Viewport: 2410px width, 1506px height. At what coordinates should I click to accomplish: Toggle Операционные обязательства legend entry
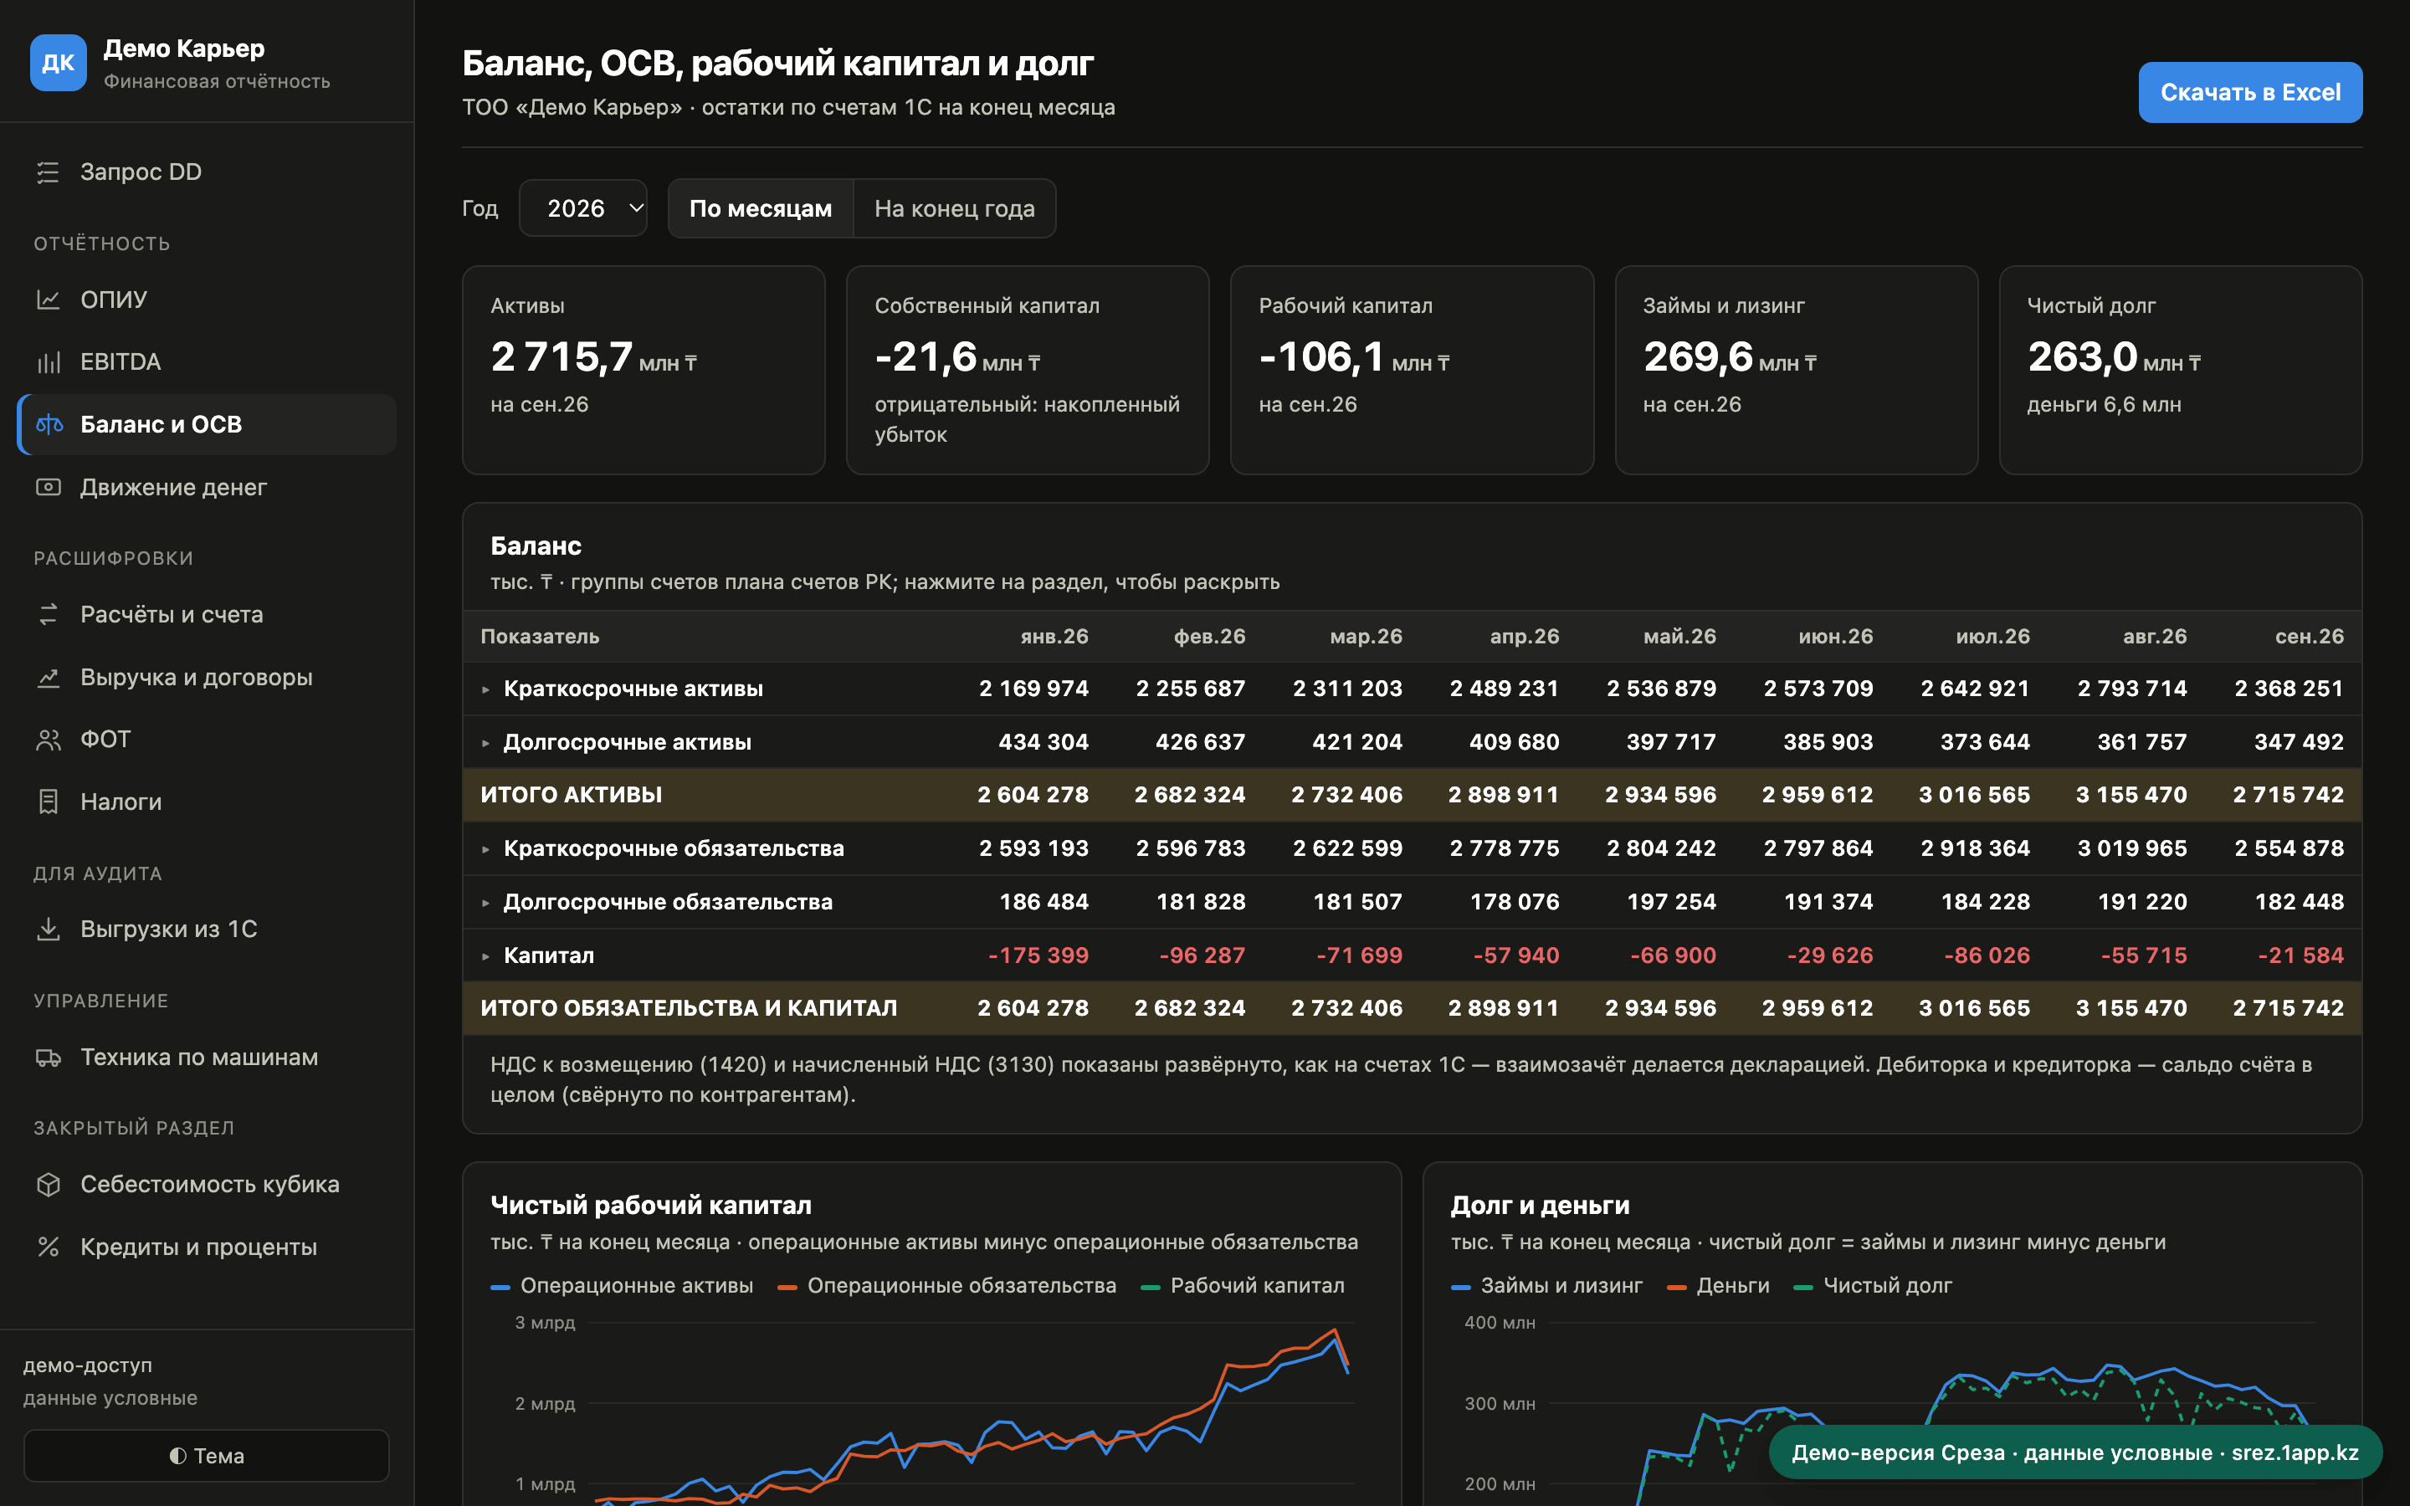coord(947,1286)
